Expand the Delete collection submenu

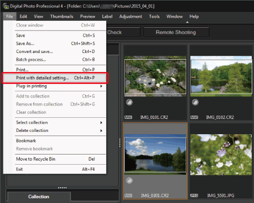tap(55, 130)
